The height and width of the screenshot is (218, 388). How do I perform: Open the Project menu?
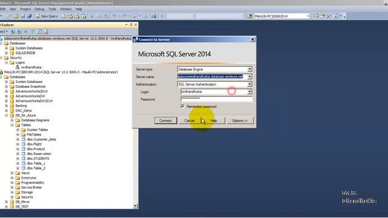(25, 9)
